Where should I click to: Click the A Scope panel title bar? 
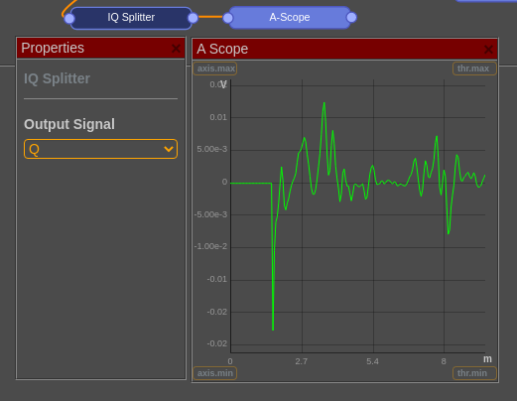pos(345,50)
